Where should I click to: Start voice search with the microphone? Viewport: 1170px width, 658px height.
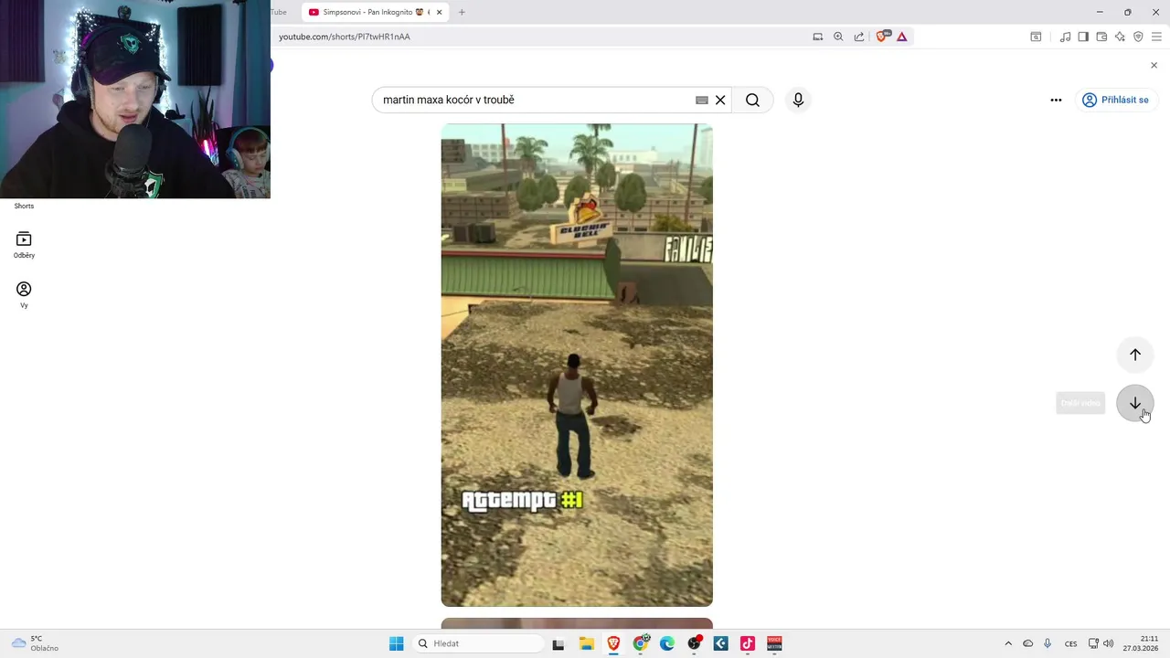[798, 100]
